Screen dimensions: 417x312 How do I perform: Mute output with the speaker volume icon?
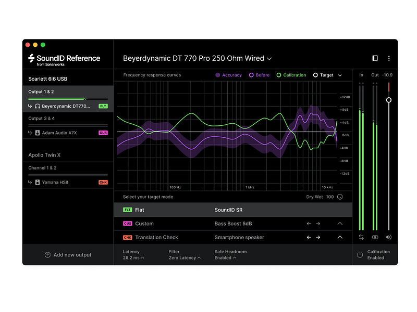[388, 237]
